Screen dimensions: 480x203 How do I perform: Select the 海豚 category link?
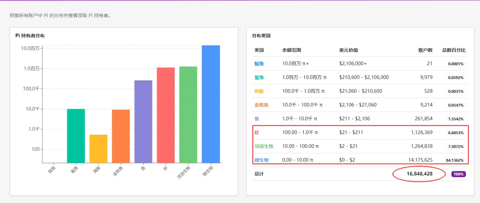tap(259, 91)
